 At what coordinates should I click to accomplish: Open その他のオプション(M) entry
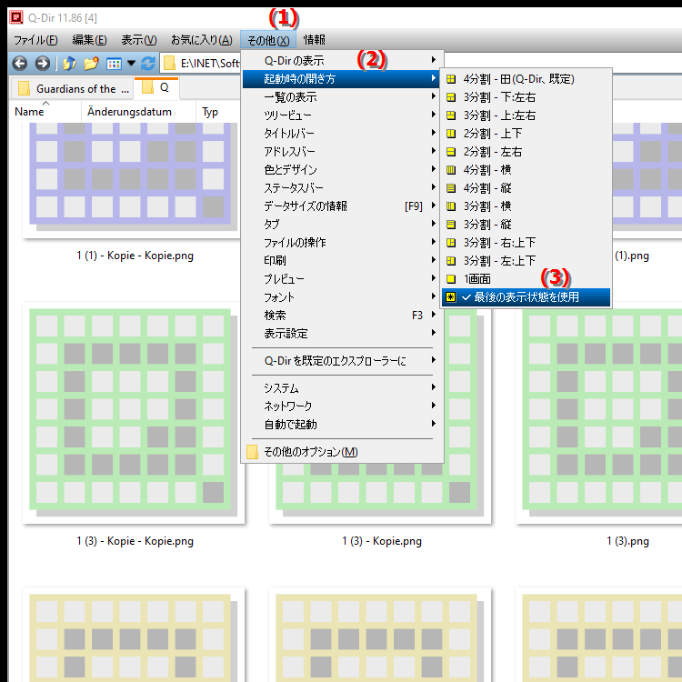[x=343, y=452]
